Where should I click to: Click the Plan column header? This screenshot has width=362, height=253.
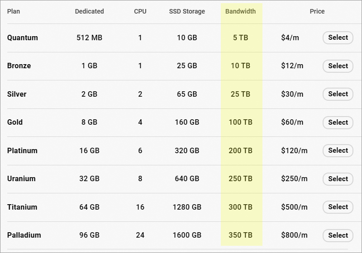pos(14,11)
